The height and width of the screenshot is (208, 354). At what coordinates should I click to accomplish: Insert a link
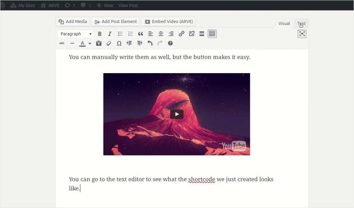click(x=181, y=34)
